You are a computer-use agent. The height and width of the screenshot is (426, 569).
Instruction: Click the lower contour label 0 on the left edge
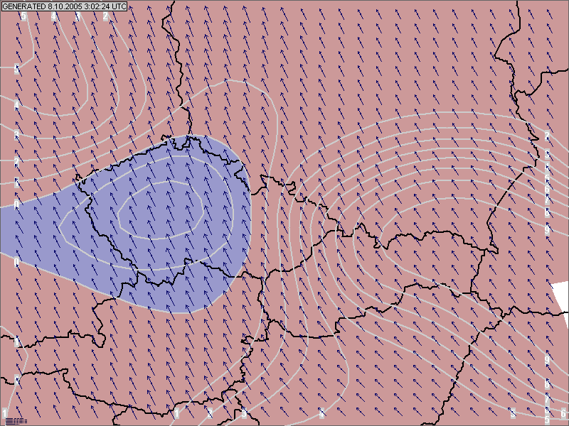click(16, 261)
